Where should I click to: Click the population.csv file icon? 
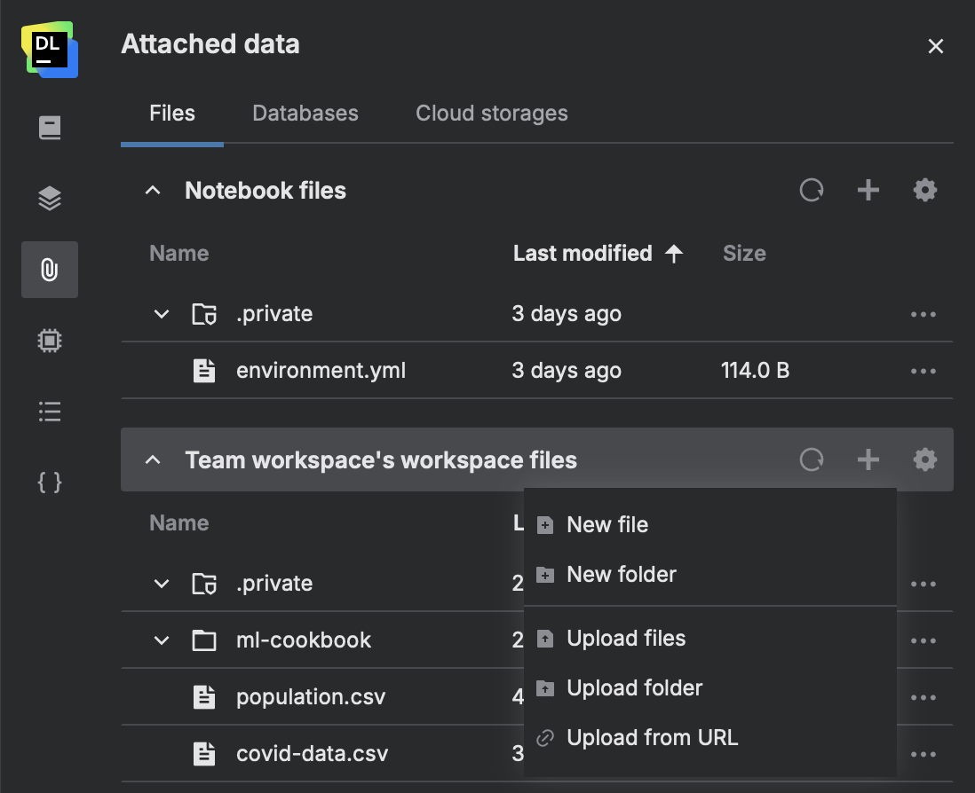tap(204, 697)
